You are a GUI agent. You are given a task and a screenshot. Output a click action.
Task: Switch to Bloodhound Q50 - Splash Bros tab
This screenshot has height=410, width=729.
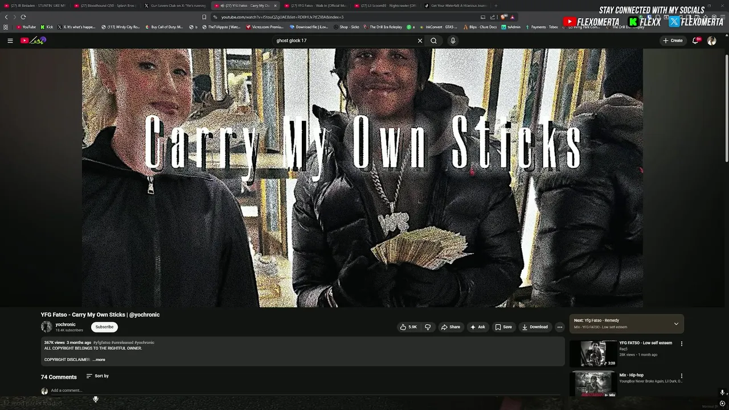[105, 6]
